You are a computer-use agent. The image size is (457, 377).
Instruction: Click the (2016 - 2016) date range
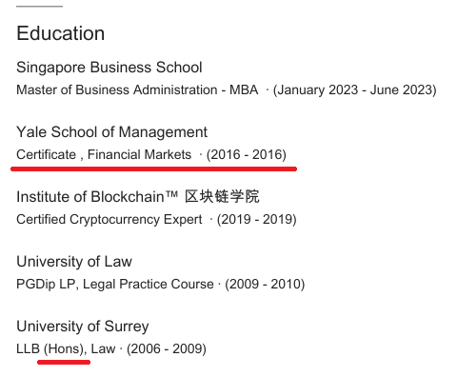(x=247, y=155)
